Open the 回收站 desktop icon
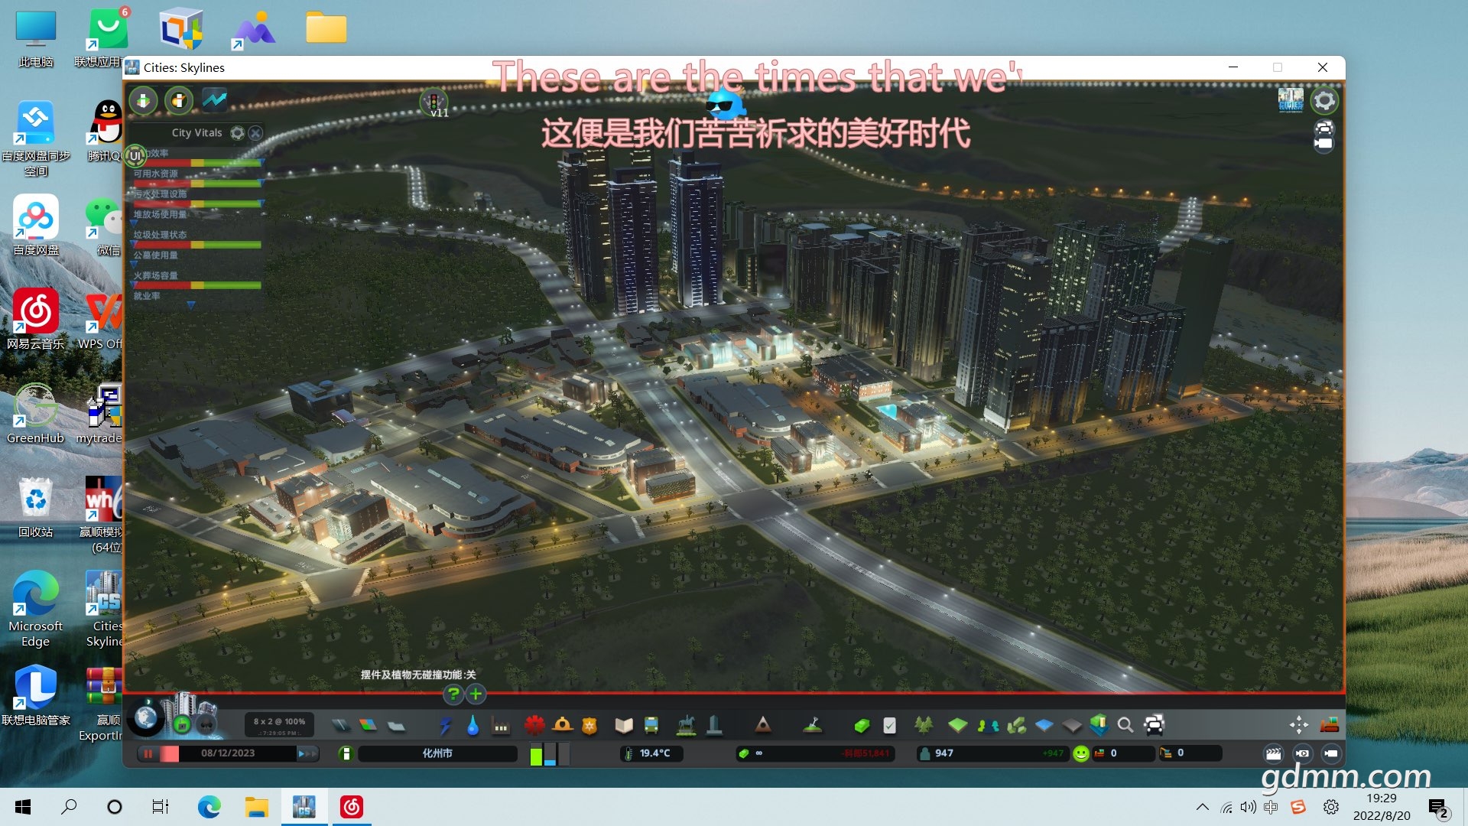This screenshot has height=826, width=1468. coord(36,506)
